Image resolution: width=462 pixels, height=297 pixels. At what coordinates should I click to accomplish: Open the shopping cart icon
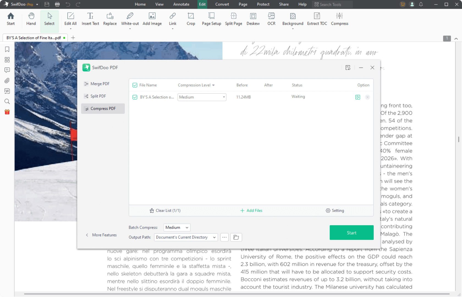(403, 4)
